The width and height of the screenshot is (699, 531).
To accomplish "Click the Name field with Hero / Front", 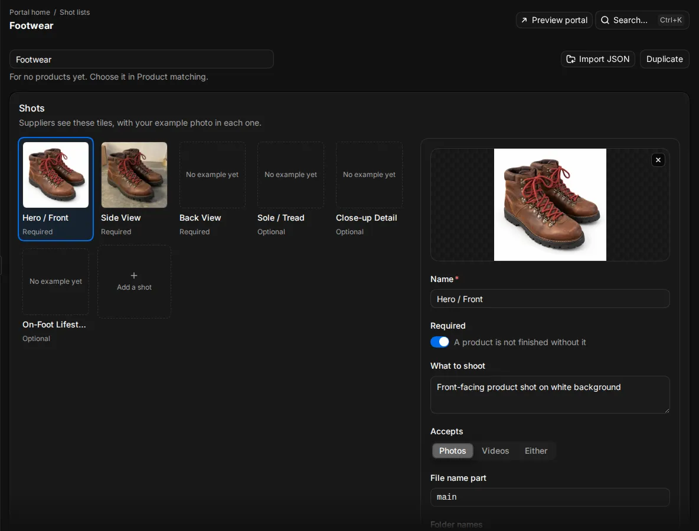I will tap(550, 299).
